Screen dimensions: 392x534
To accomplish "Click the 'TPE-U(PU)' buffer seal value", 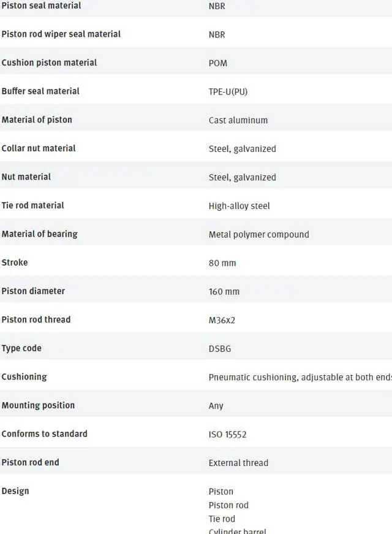I will [x=228, y=92].
